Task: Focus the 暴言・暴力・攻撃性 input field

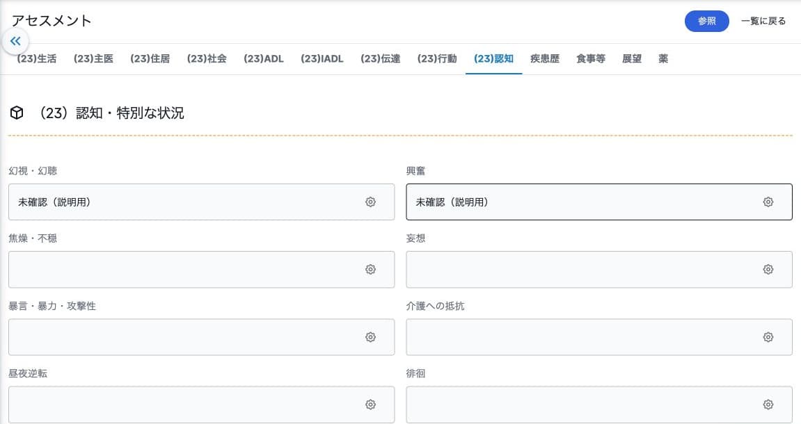Action: tap(202, 337)
